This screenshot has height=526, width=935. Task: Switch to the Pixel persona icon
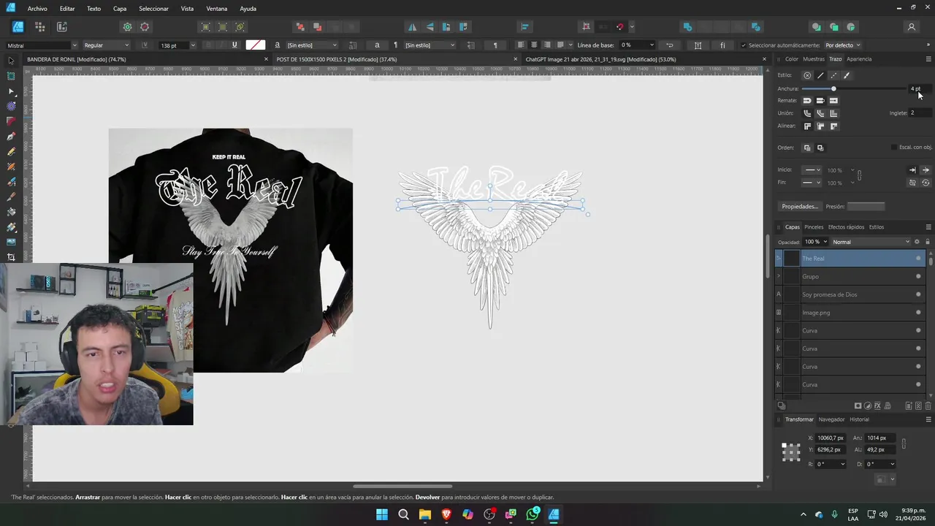[x=40, y=27]
